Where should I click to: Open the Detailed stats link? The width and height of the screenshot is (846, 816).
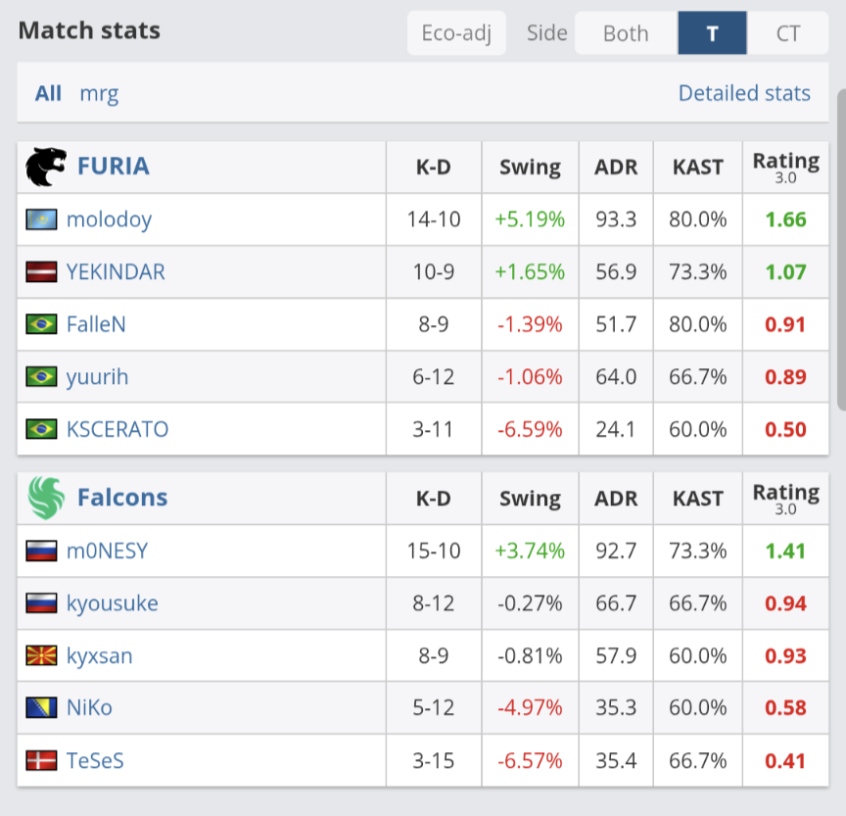click(744, 93)
